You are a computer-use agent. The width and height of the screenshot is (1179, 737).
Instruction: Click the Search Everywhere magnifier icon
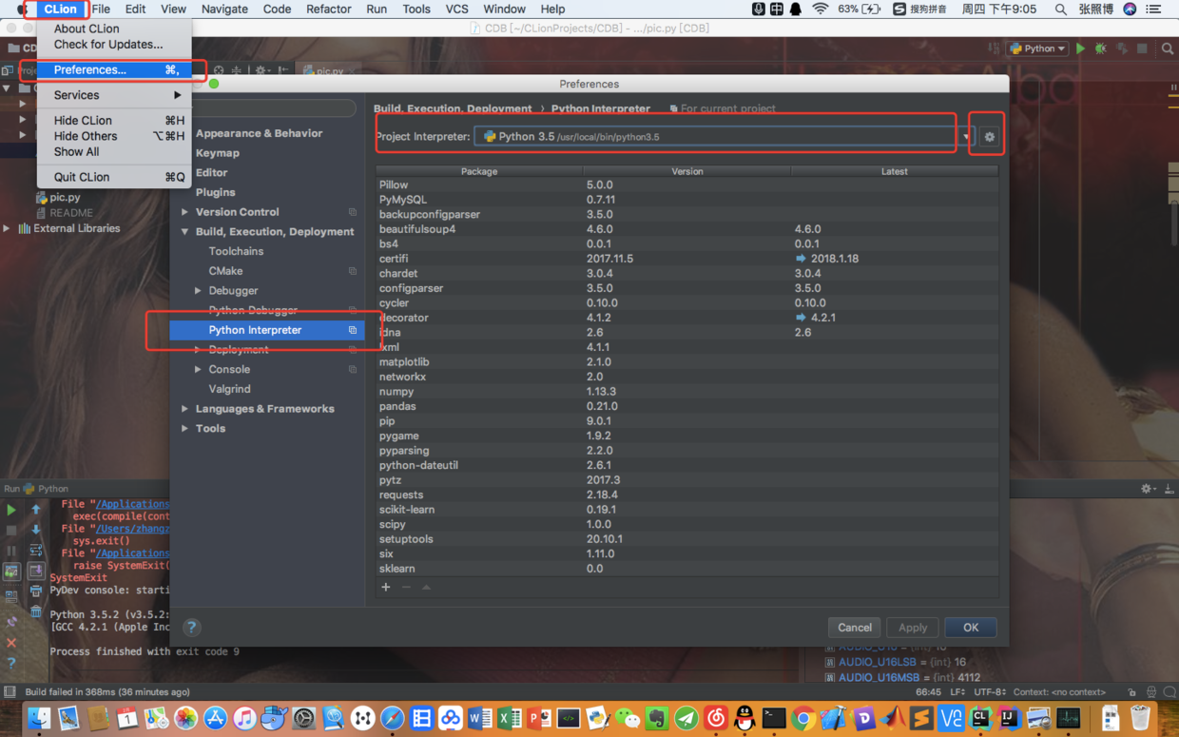point(1168,48)
